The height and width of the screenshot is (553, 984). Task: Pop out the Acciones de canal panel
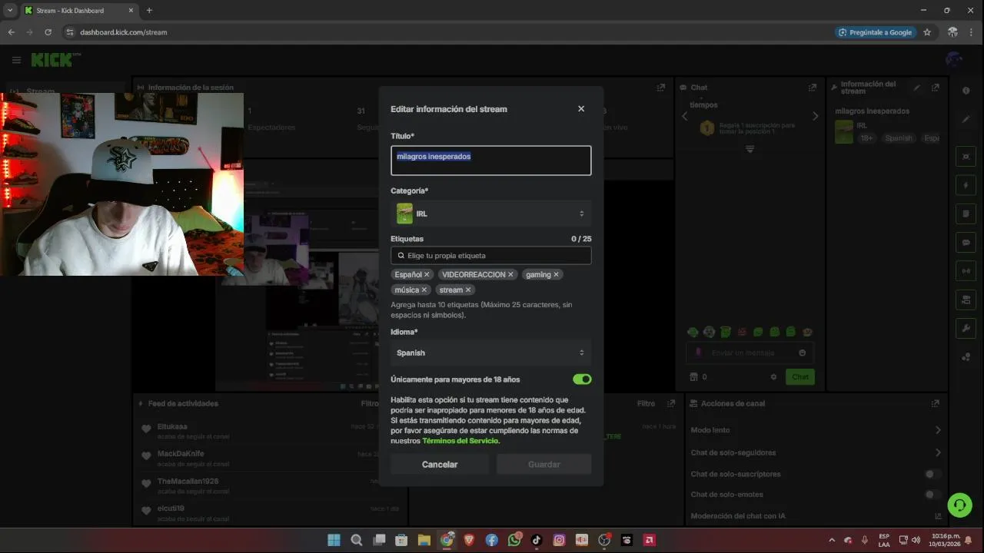click(936, 403)
